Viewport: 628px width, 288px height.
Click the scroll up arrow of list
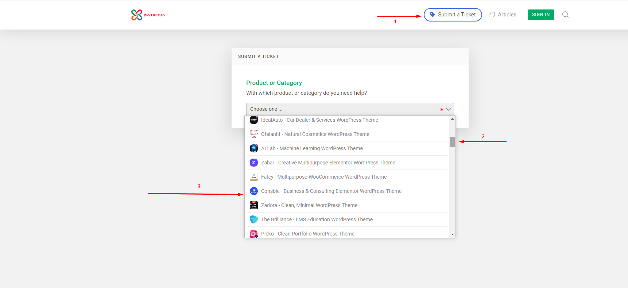tap(452, 119)
